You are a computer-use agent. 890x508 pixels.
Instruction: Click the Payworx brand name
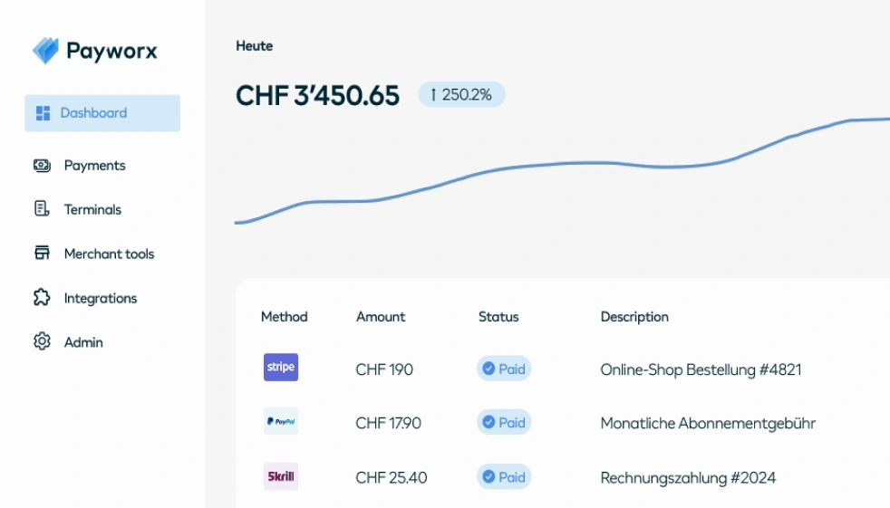[x=111, y=51]
